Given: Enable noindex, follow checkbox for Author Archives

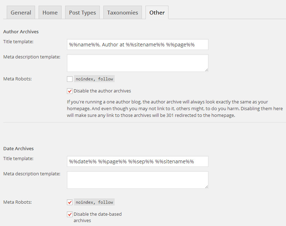Looking at the screenshot, I should point(70,79).
